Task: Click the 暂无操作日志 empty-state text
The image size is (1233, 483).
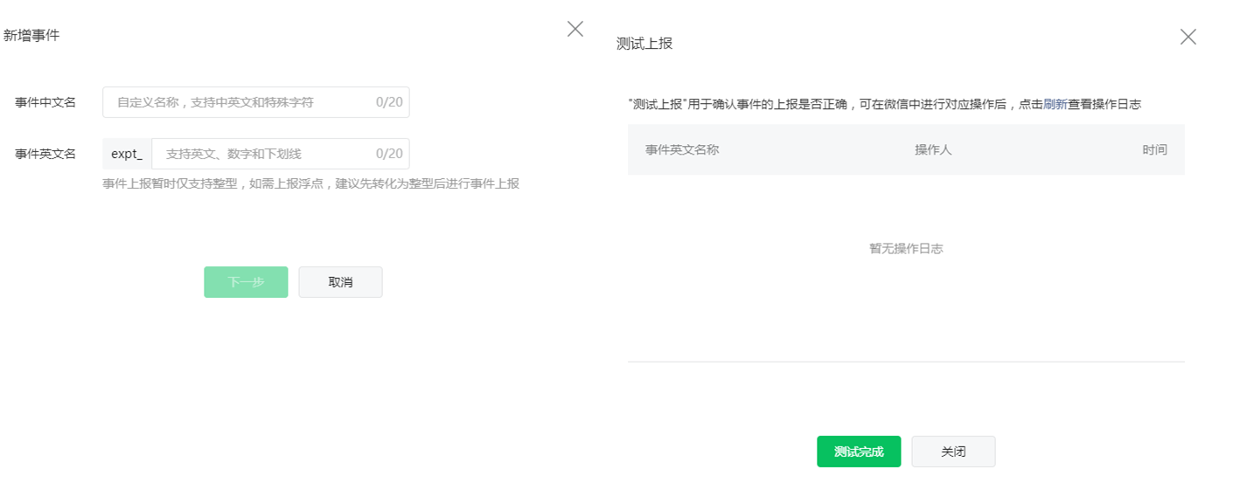Action: 906,248
